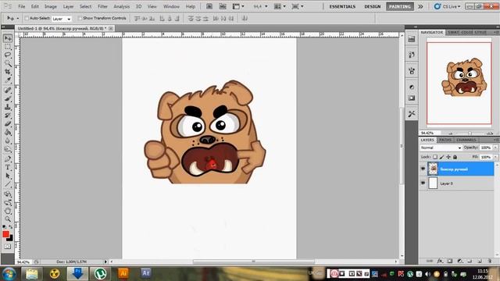Select the Spot Healing Brush tool
Screen dimensions: 500x281
click(8, 91)
